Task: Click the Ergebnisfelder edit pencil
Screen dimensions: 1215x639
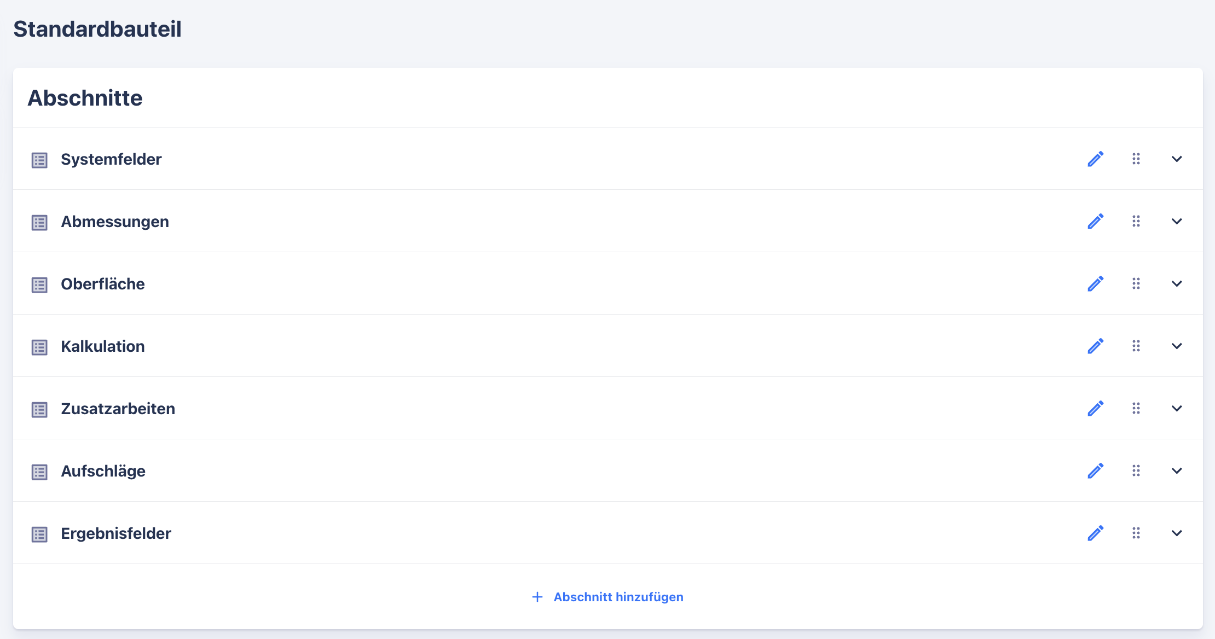Action: pyautogui.click(x=1095, y=533)
